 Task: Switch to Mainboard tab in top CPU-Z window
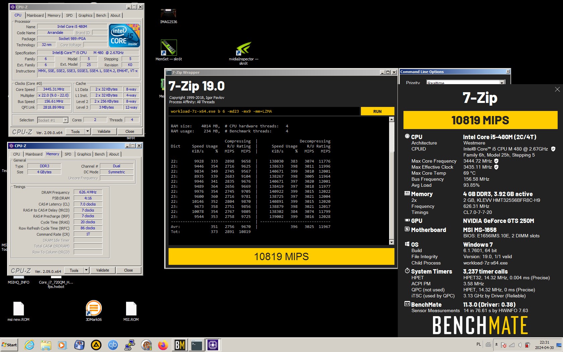tap(35, 15)
